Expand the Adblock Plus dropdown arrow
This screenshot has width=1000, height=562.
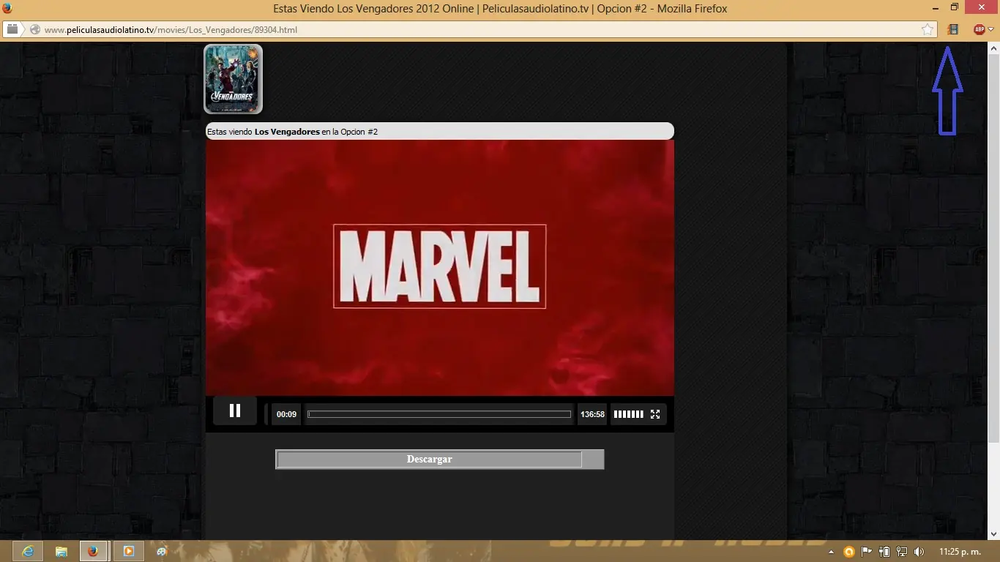pyautogui.click(x=991, y=30)
